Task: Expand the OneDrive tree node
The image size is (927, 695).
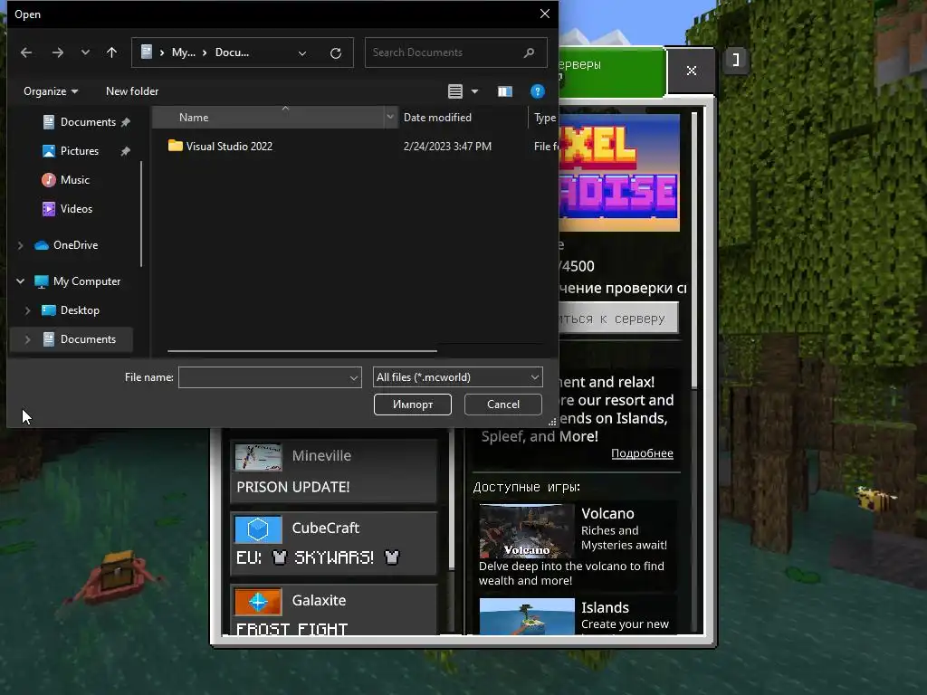Action: 21,244
